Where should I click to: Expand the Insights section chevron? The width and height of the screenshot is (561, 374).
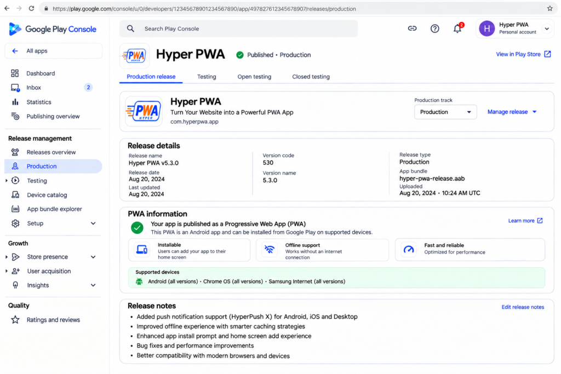click(93, 285)
